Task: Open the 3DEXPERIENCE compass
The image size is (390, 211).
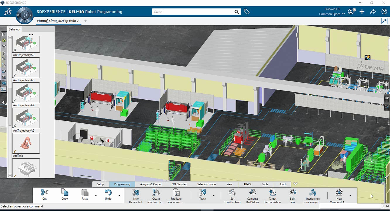Action: 25,15
